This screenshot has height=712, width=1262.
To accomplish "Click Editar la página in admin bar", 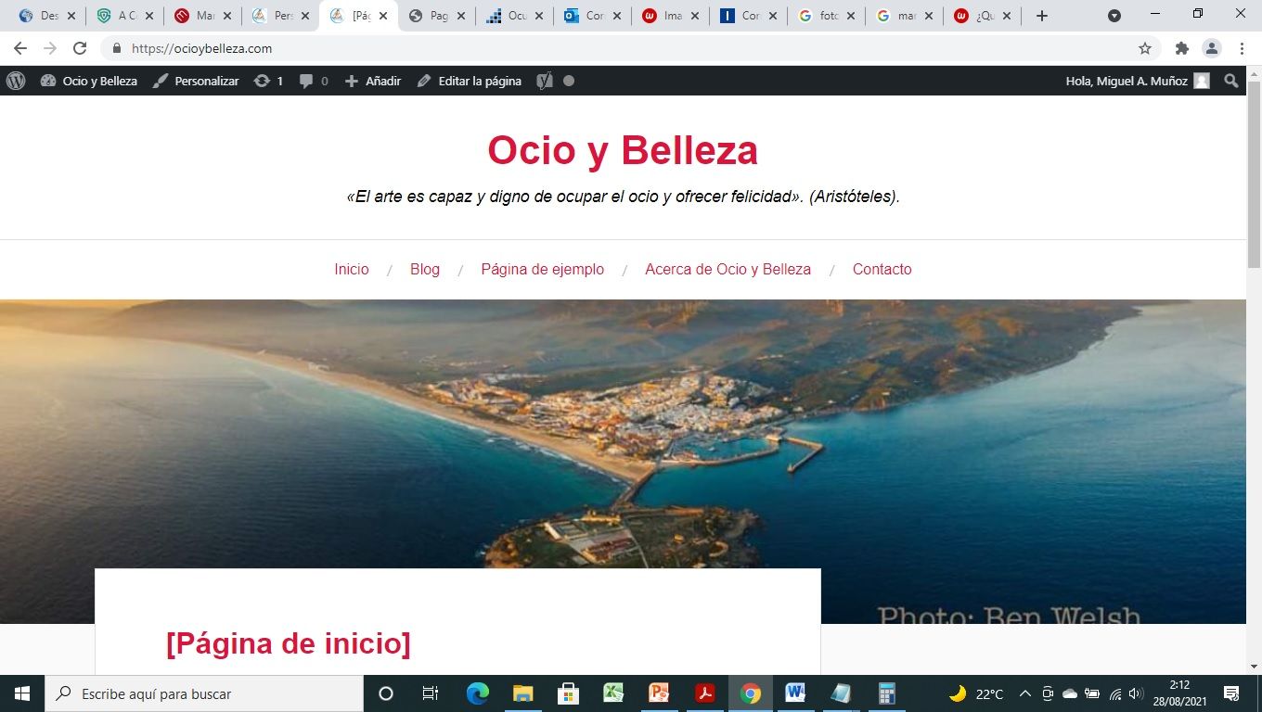I will tap(469, 81).
